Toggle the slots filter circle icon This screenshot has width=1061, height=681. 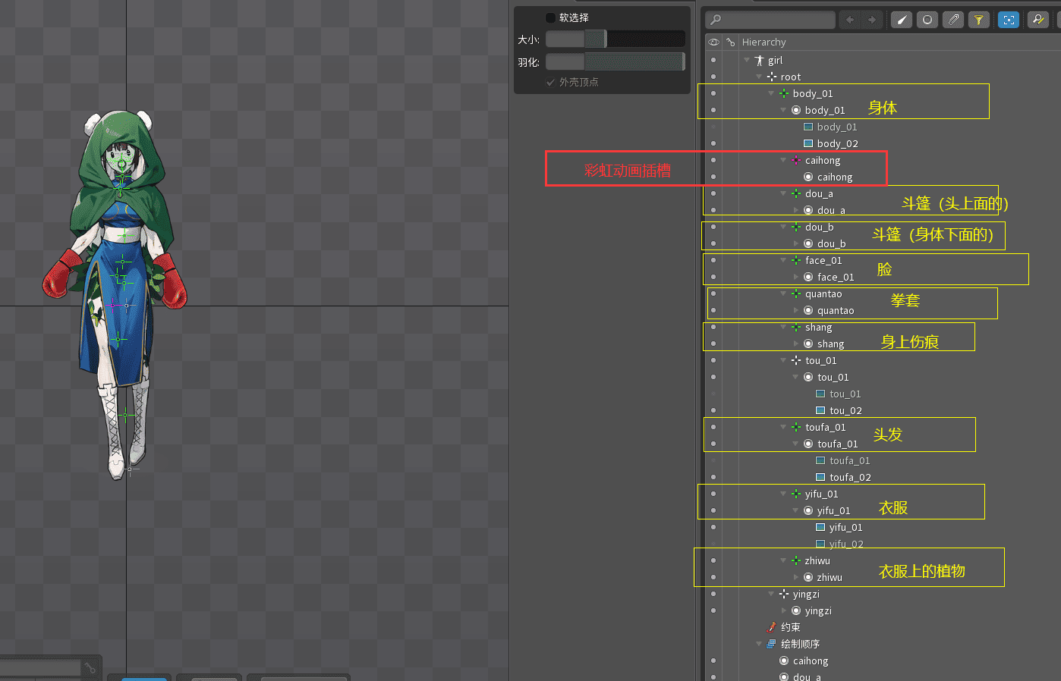(927, 20)
